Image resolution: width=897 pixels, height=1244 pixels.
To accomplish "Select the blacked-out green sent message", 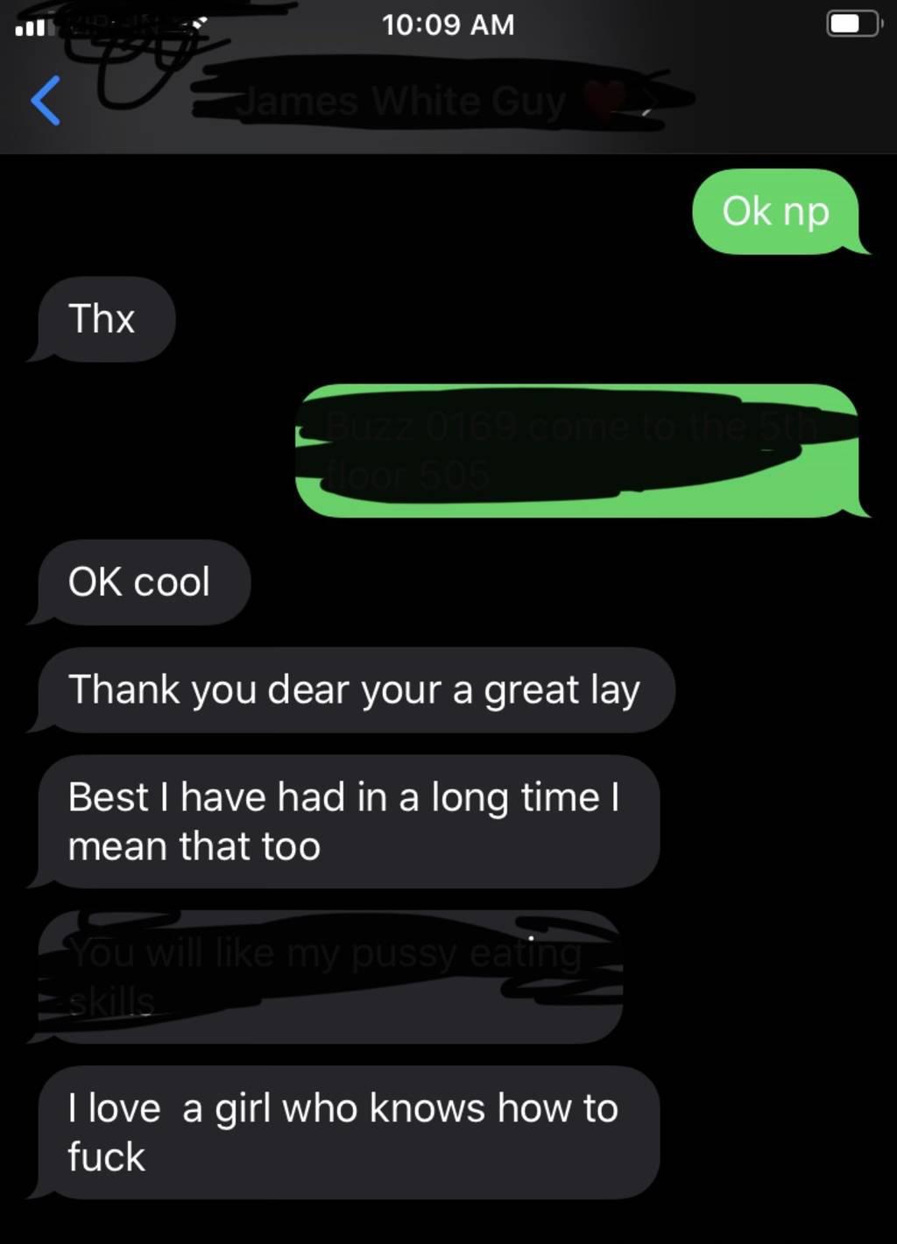I will (x=578, y=450).
